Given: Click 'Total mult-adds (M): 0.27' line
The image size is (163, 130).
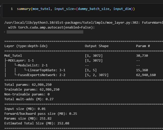Looking at the screenshot, I should (x=29, y=99).
